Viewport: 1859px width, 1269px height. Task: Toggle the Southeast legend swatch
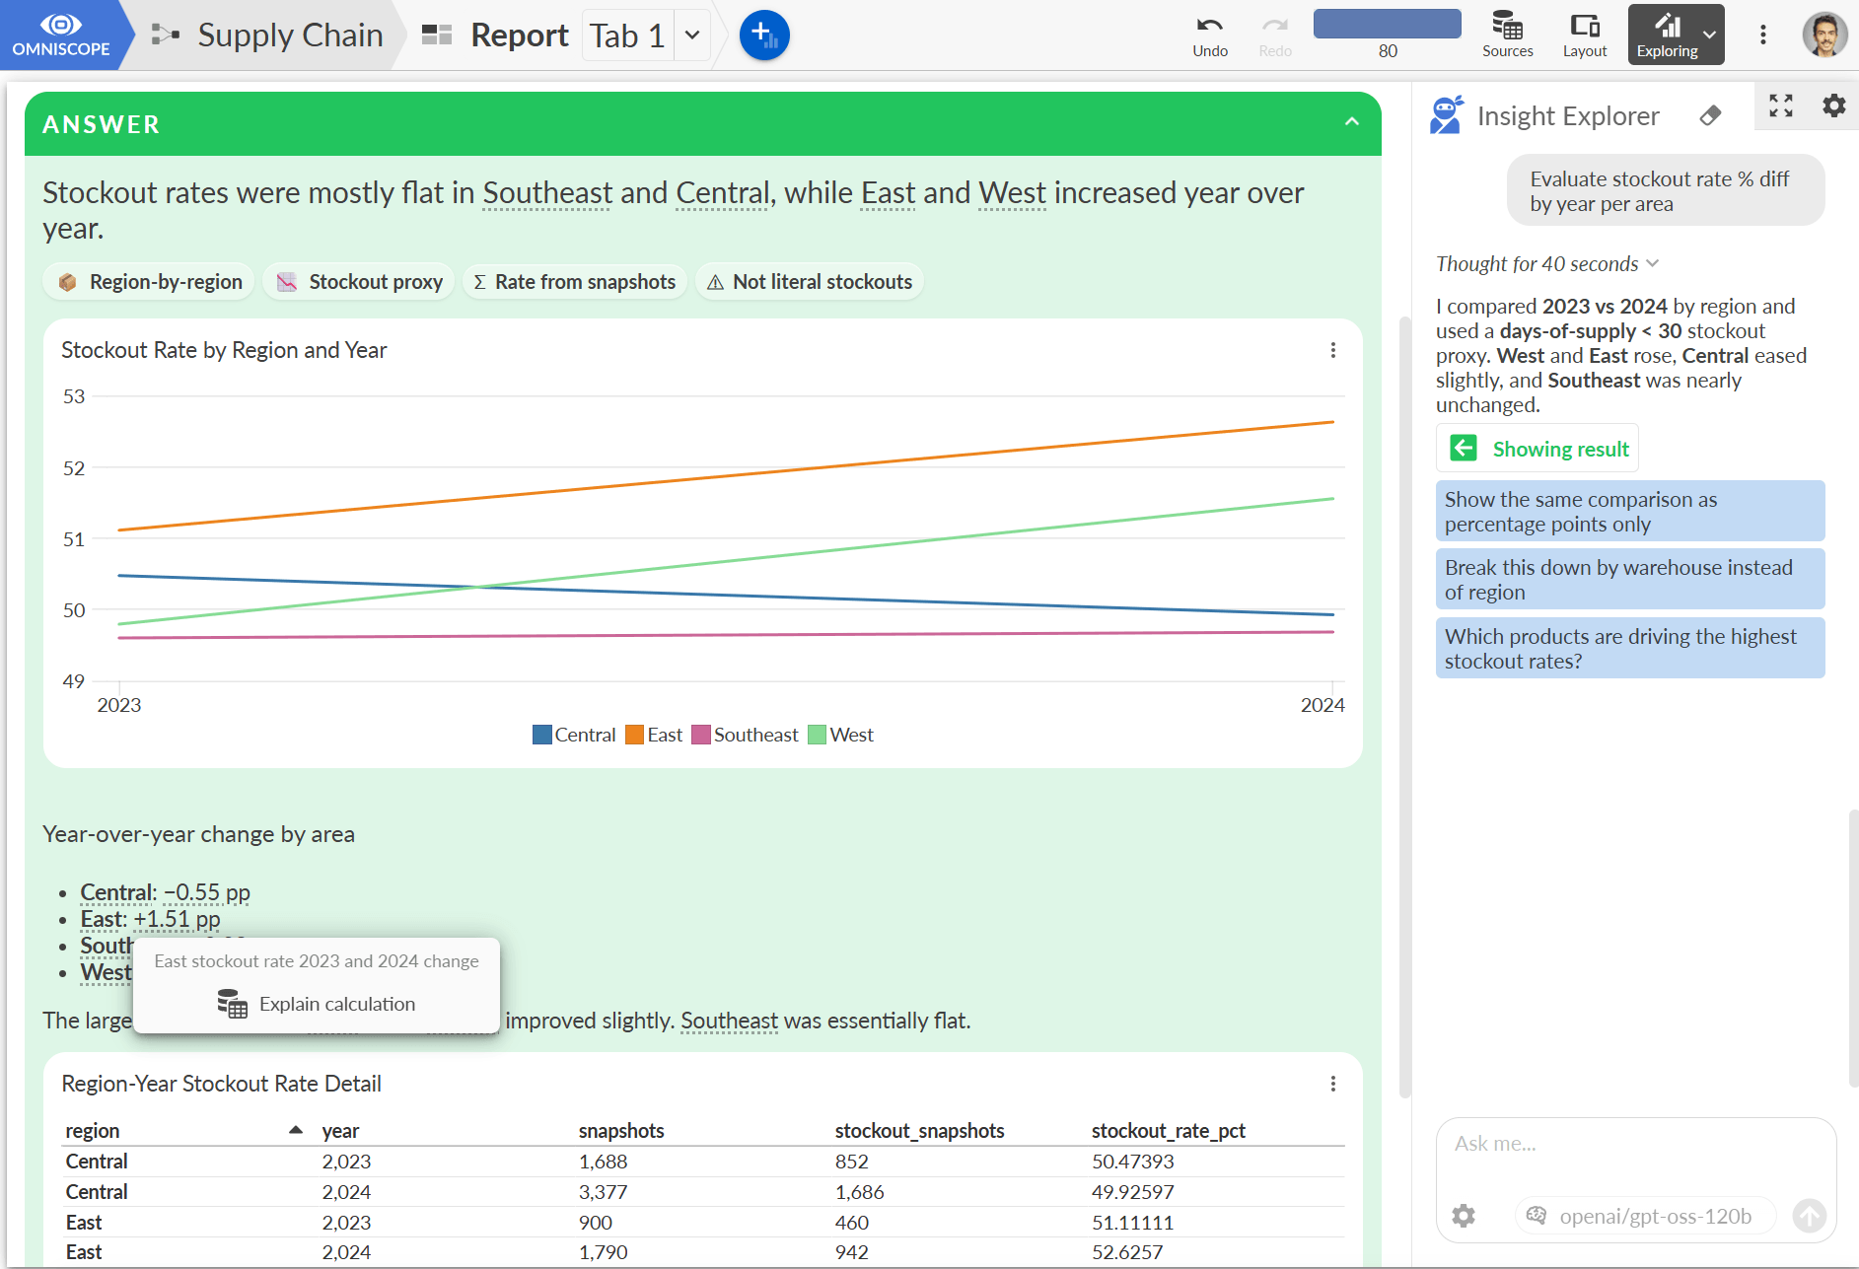coord(701,735)
